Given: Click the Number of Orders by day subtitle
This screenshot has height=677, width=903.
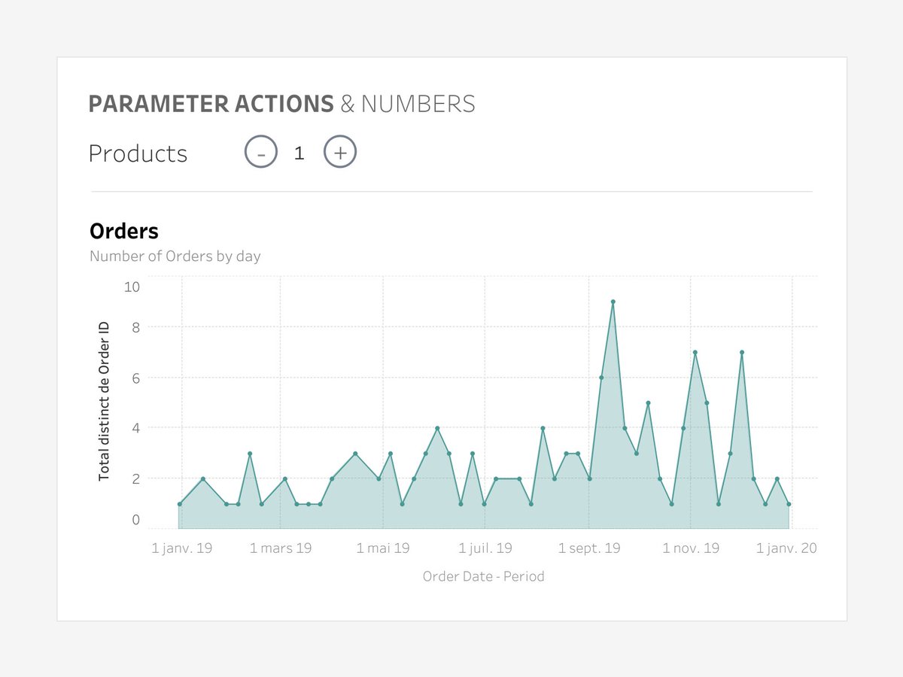Looking at the screenshot, I should click(x=175, y=257).
